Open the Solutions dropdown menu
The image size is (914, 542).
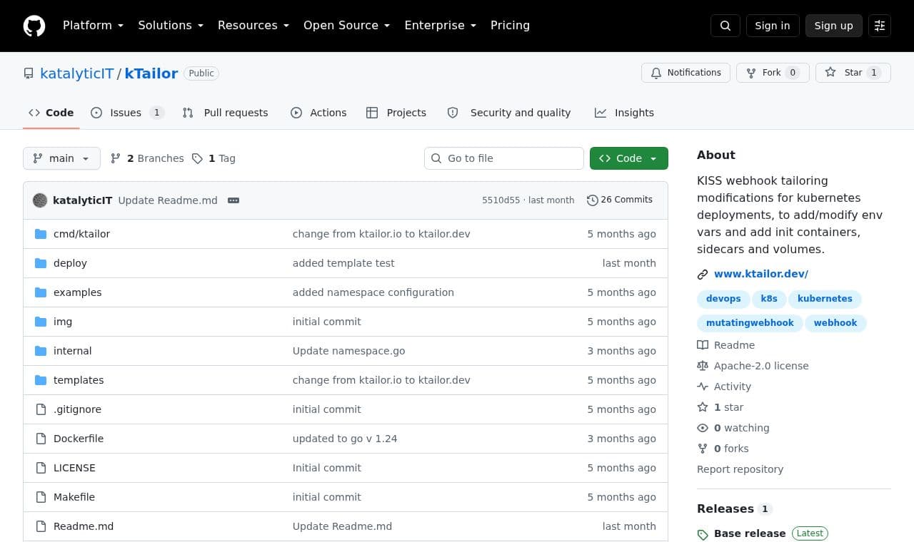pyautogui.click(x=171, y=26)
